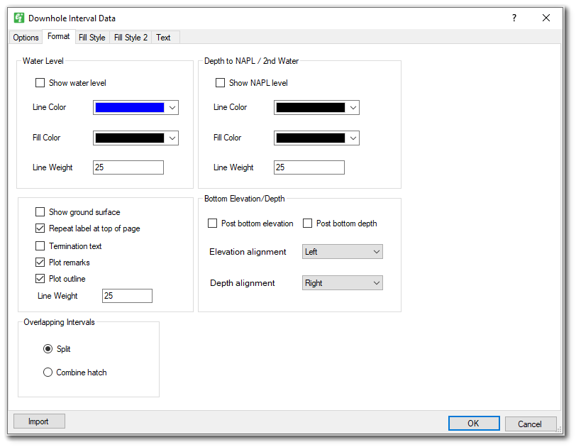Click the Cancel button
Screen dimensions: 576x447
(531, 424)
